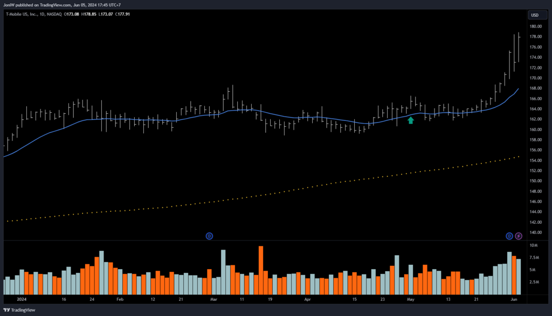Click the tallest orange volume bar in March
The height and width of the screenshot is (316, 552).
pyautogui.click(x=261, y=270)
